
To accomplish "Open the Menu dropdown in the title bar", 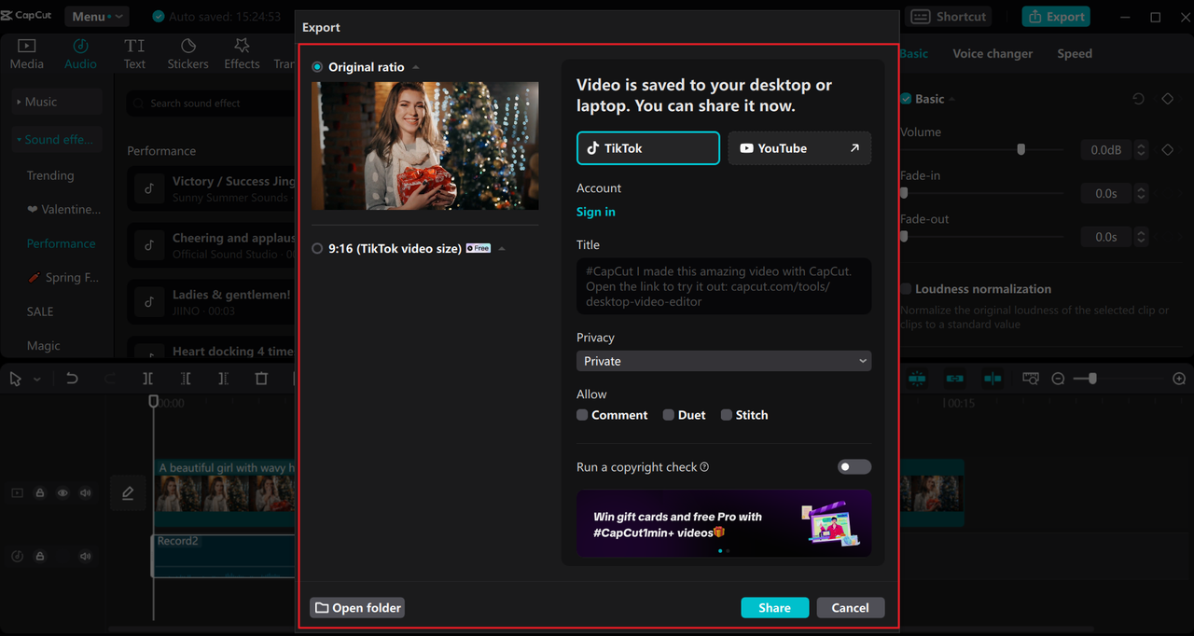I will (96, 17).
